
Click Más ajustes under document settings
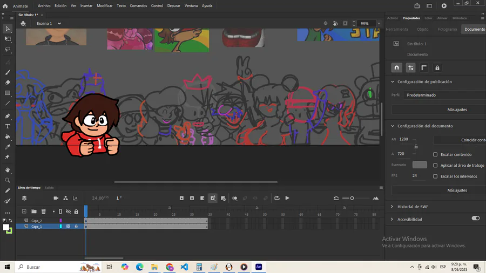click(x=438, y=190)
